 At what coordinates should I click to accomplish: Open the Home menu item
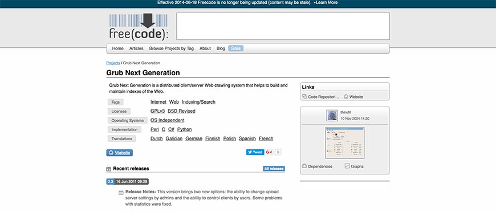(117, 48)
